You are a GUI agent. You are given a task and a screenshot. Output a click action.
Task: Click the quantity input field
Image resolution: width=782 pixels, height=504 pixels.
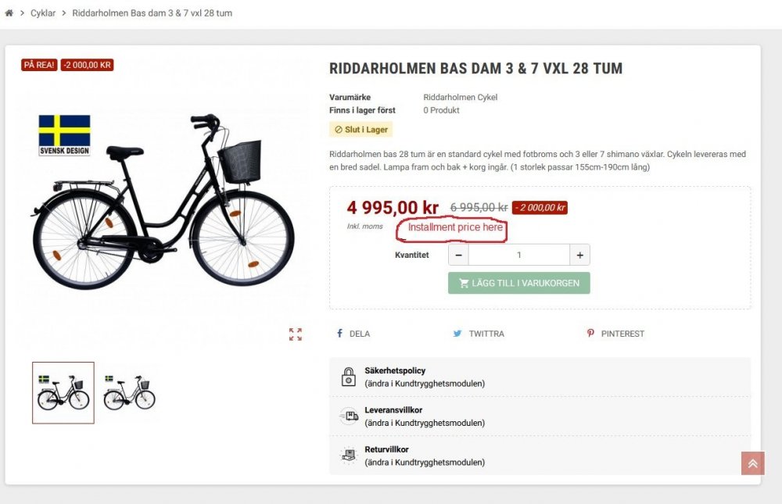point(518,255)
